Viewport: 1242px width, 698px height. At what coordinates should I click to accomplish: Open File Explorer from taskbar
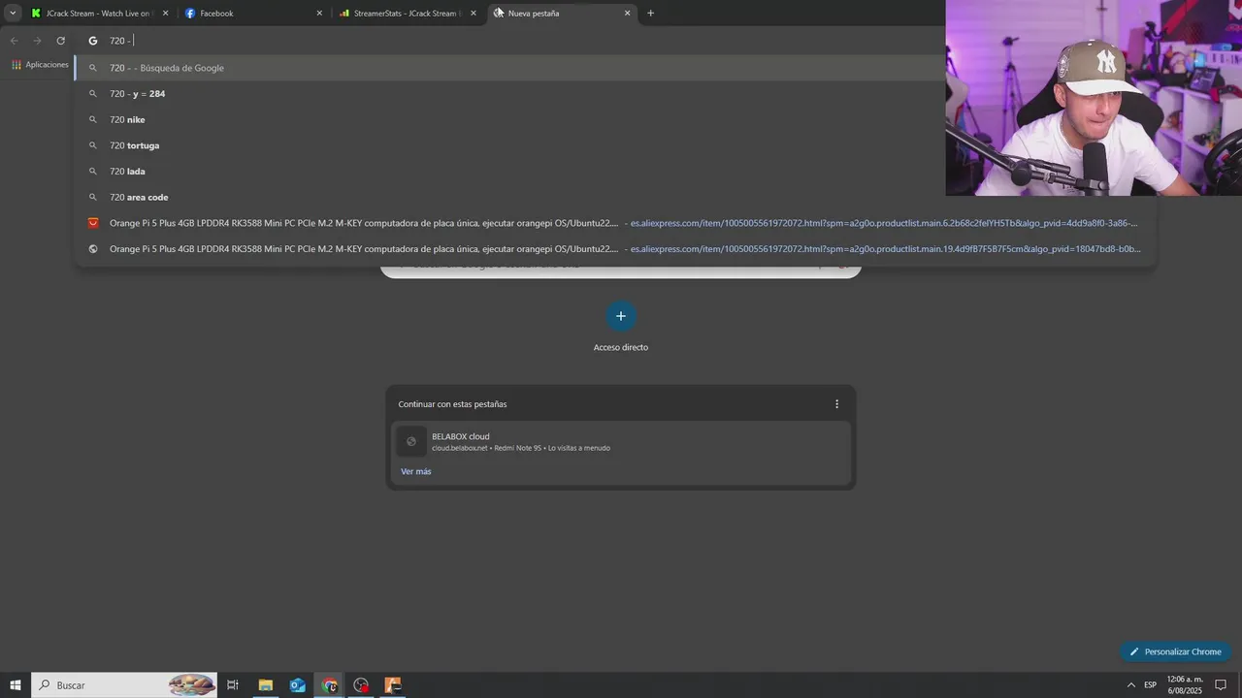pyautogui.click(x=265, y=685)
